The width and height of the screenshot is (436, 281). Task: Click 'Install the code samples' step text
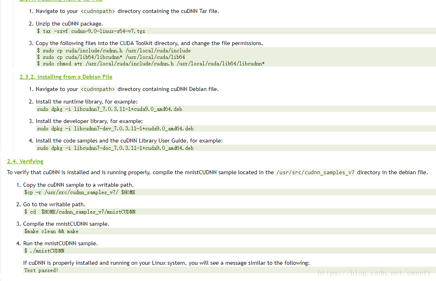(129, 141)
